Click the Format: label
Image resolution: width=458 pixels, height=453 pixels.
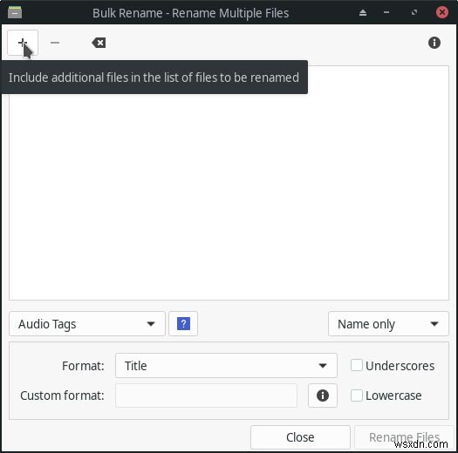pyautogui.click(x=83, y=366)
